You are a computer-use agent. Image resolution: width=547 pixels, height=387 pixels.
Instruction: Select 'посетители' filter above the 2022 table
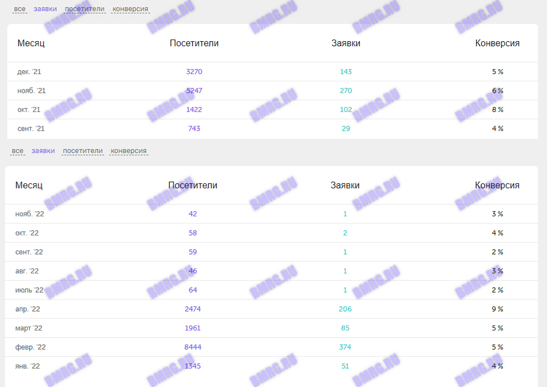pyautogui.click(x=82, y=151)
